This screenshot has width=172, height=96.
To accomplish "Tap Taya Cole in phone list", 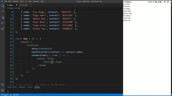I will coord(127,18).
